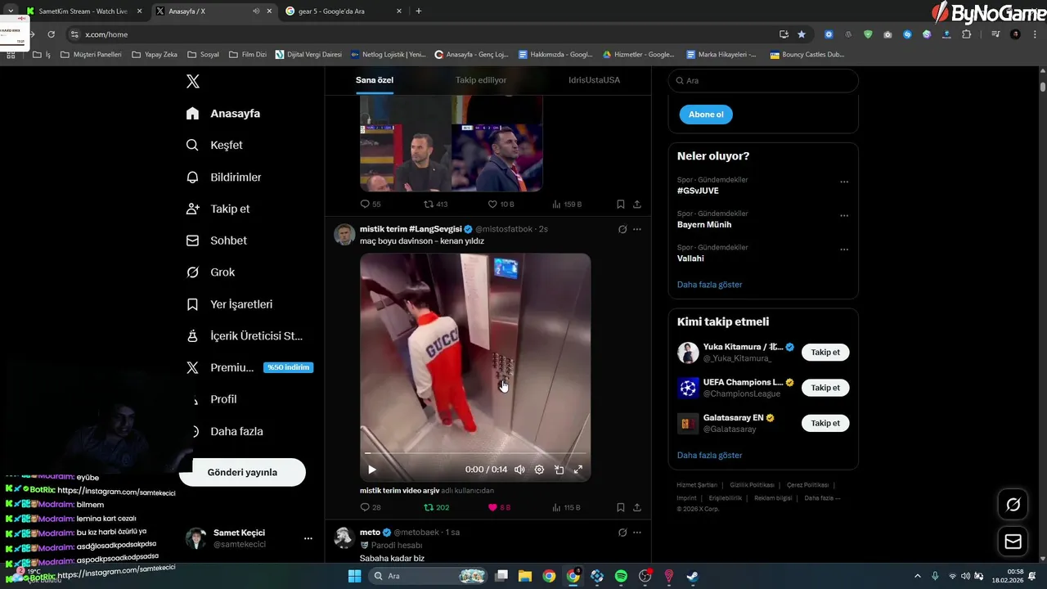Viewport: 1047px width, 589px height.
Task: Open Spotify from the taskbar
Action: 621,576
